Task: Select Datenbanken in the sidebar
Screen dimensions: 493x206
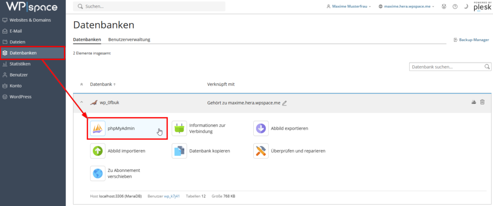Action: pos(33,53)
